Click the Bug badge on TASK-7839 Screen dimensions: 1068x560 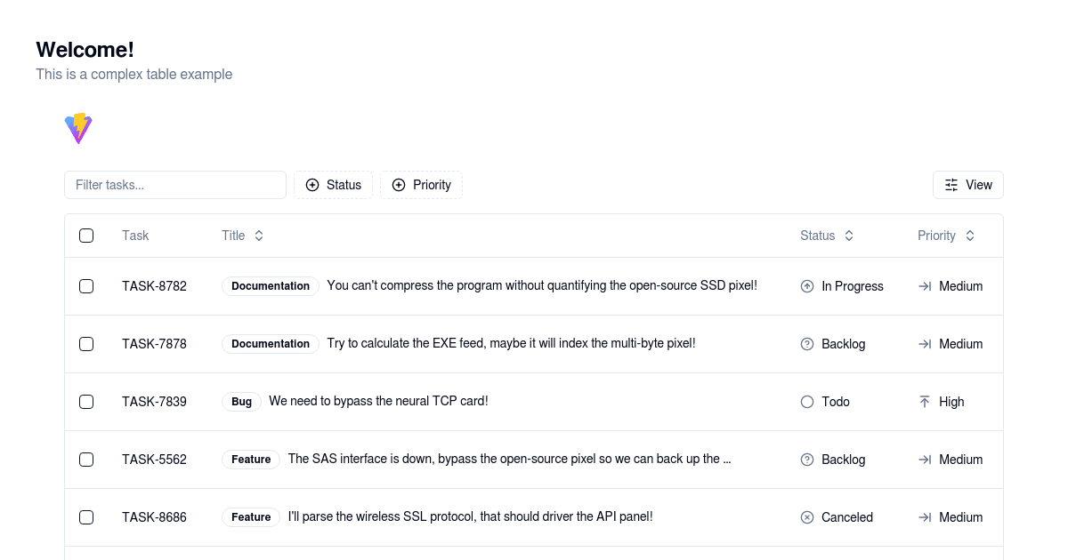pos(241,402)
